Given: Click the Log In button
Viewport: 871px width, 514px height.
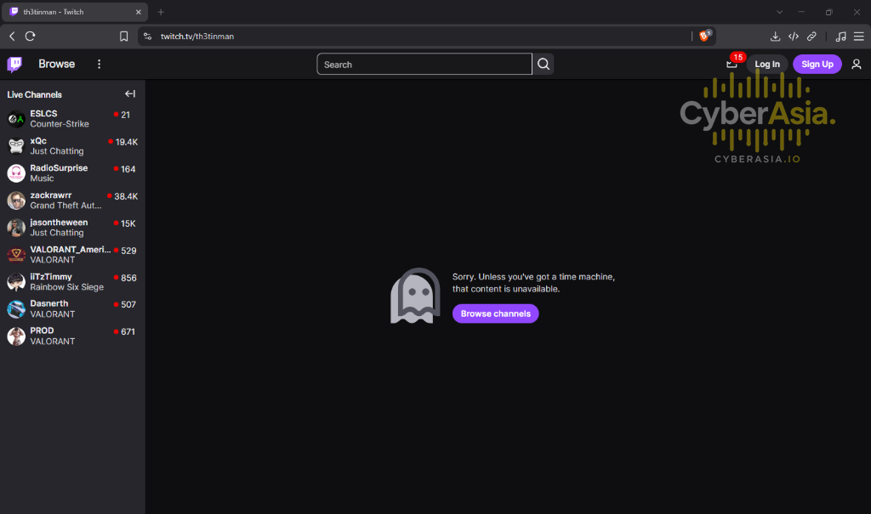Looking at the screenshot, I should [x=767, y=65].
